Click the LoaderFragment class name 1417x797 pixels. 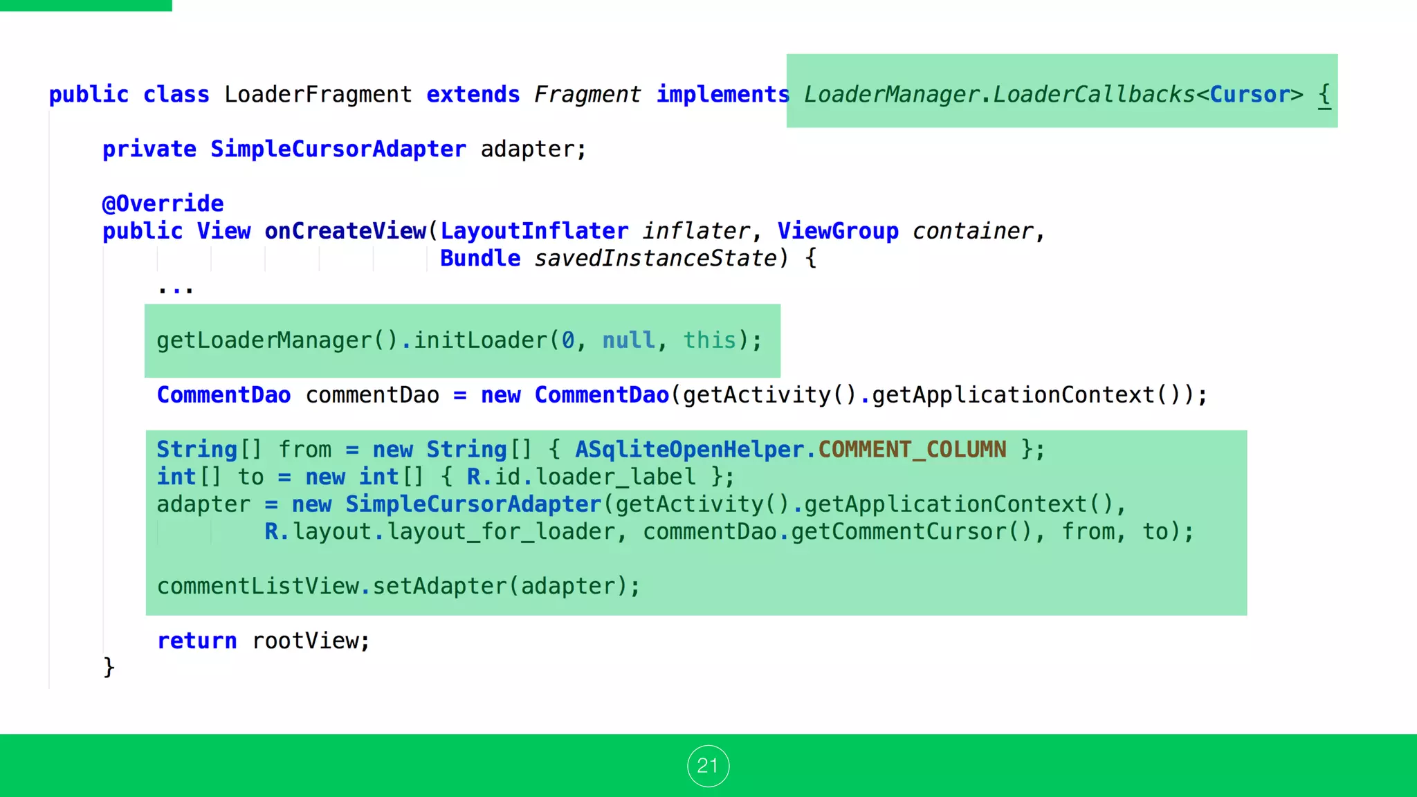point(318,94)
